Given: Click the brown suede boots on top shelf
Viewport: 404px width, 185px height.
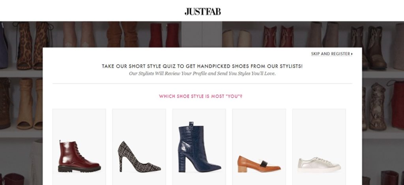Looking at the screenshot, I should click(122, 34).
